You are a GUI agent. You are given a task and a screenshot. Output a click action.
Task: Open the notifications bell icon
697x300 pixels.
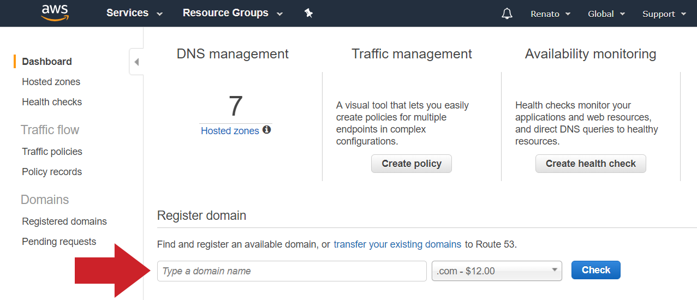coord(507,14)
